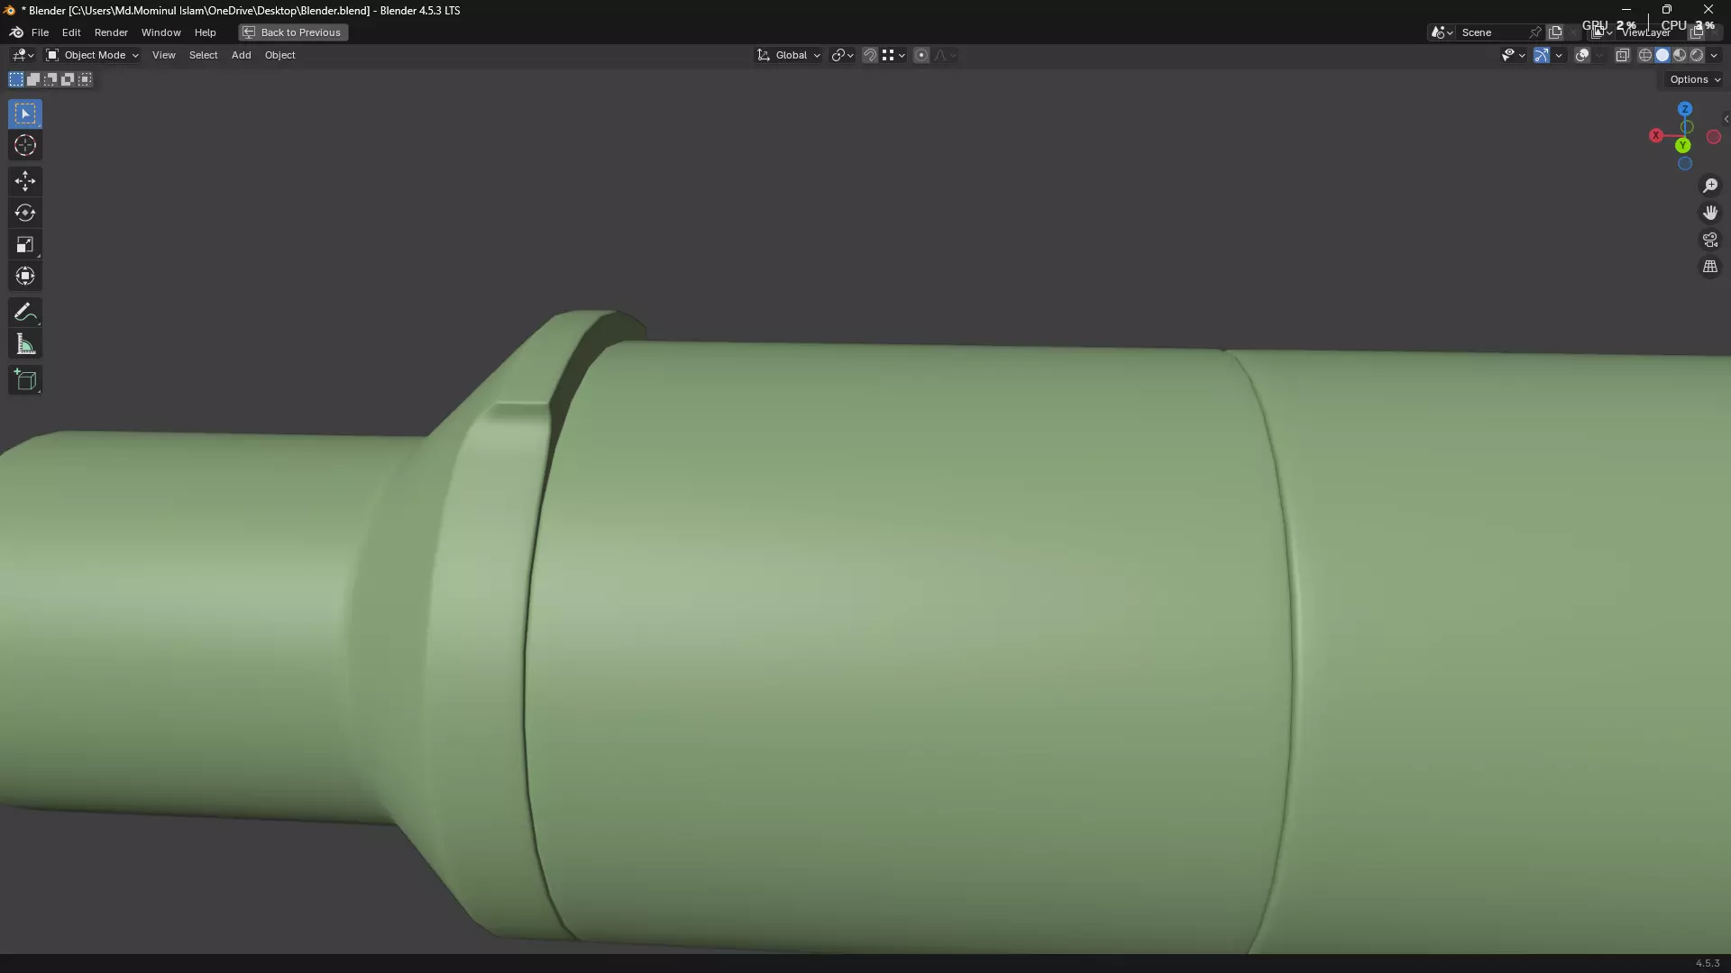This screenshot has width=1731, height=973.
Task: Expand the Options dropdown
Action: pos(1694,79)
